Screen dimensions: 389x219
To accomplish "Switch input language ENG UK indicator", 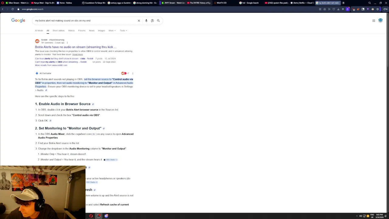I will [x=372, y=216].
